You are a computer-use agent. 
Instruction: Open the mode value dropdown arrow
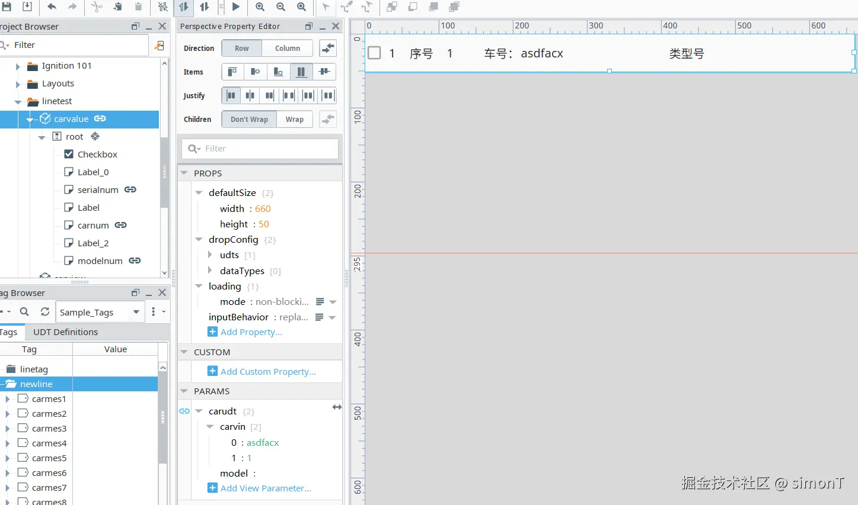333,302
